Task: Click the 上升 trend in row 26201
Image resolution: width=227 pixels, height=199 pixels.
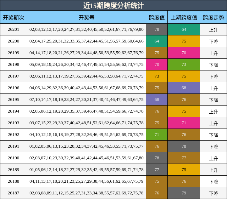Action: pyautogui.click(x=214, y=30)
